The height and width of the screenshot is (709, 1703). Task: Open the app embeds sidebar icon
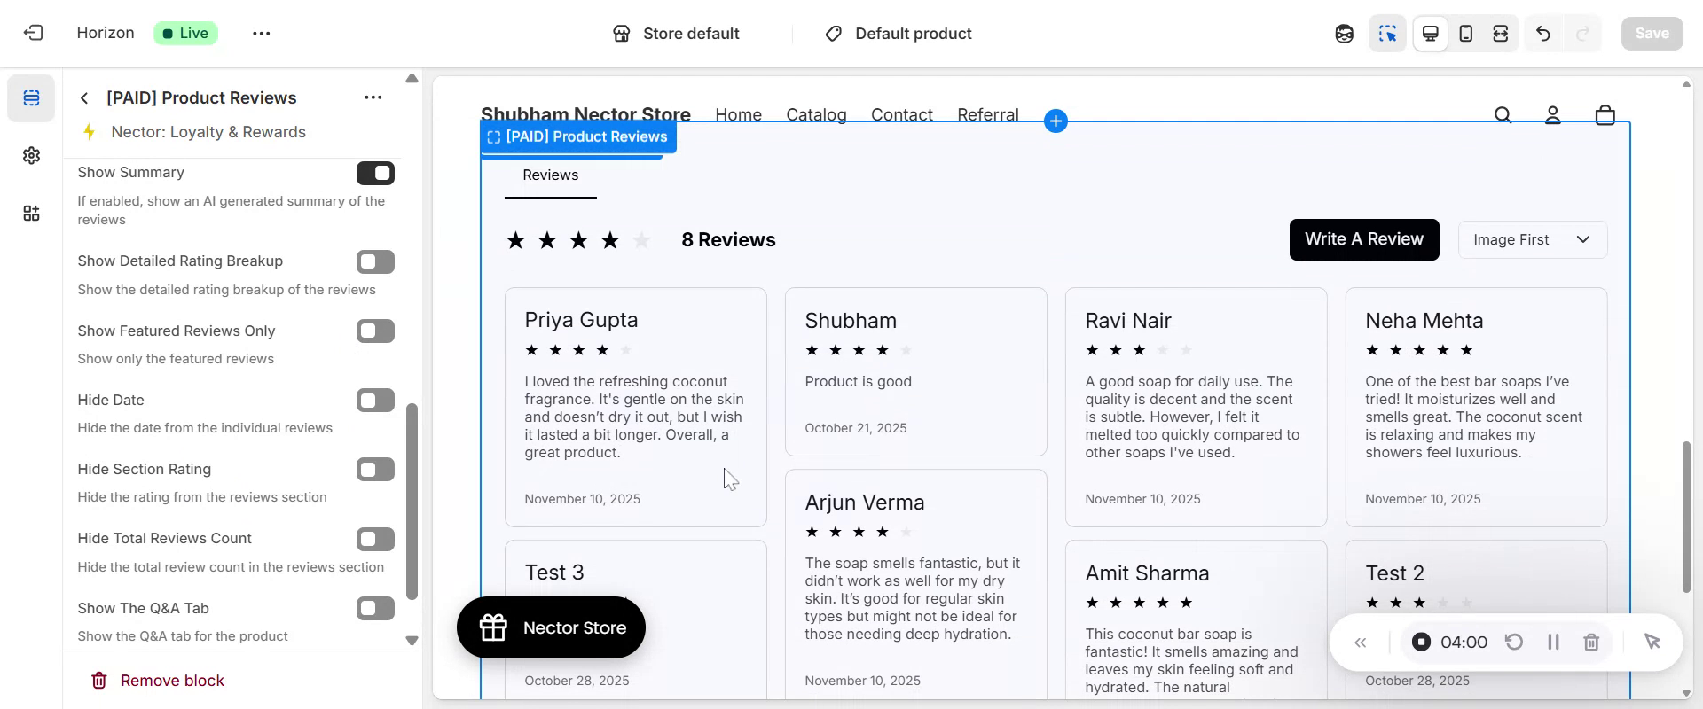pos(31,214)
